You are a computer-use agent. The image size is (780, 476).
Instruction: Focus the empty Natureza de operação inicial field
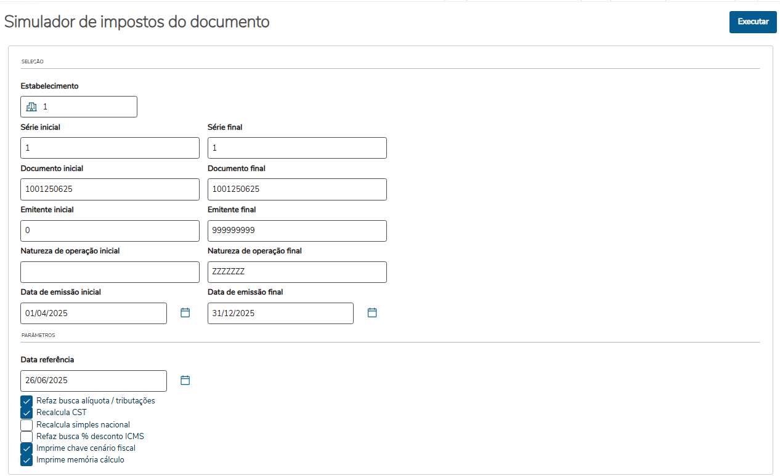pos(110,272)
